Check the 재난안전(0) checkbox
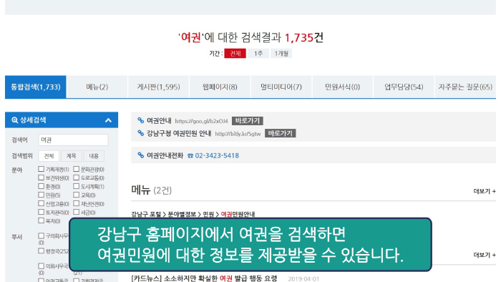The width and height of the screenshot is (501, 282). 77,203
